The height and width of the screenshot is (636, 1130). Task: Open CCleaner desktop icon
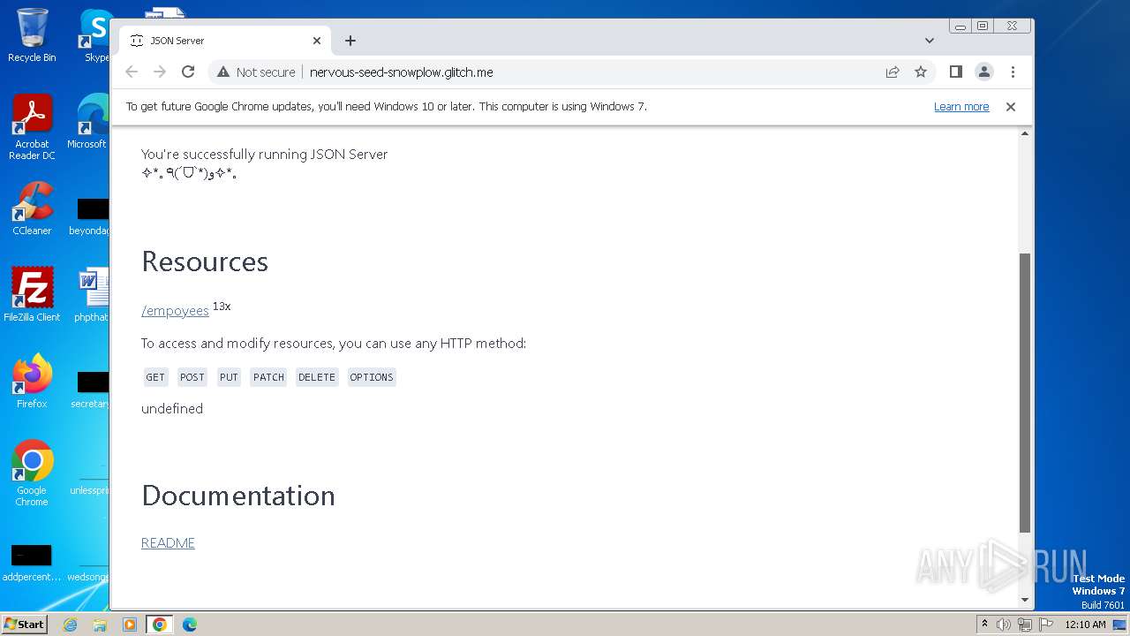(32, 208)
